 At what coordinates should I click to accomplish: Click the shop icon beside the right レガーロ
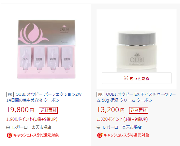98,127
